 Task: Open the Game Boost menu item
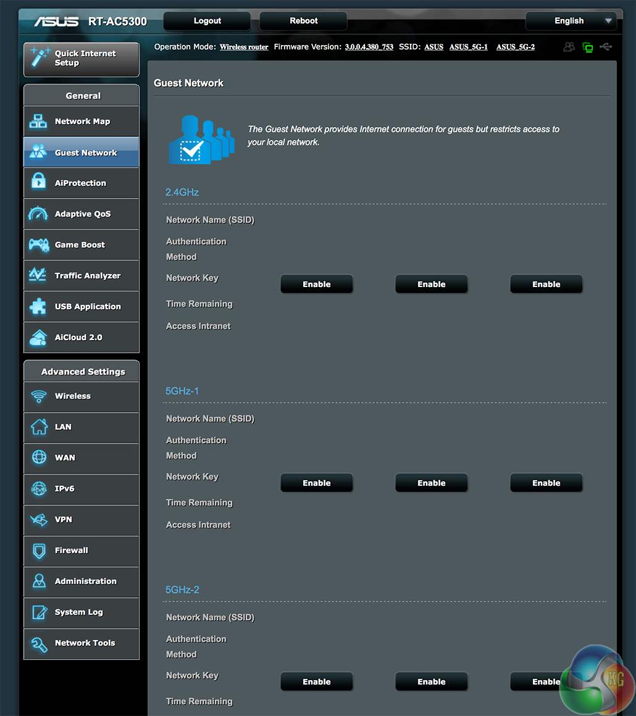tap(82, 245)
